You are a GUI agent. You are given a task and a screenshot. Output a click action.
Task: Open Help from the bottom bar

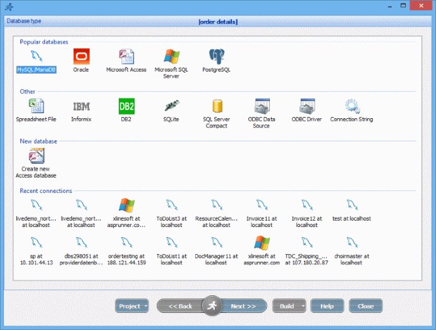pyautogui.click(x=327, y=306)
